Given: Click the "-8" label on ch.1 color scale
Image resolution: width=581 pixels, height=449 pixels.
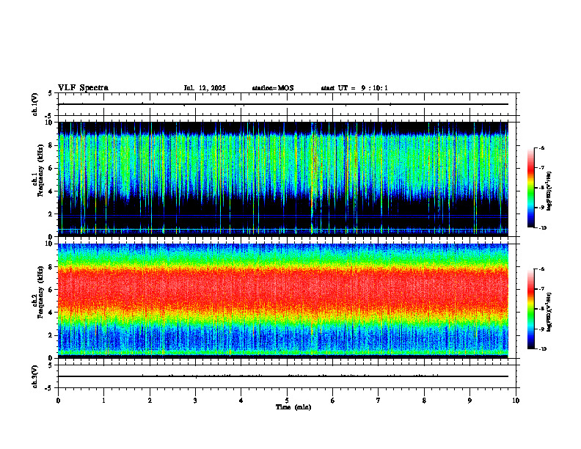Looking at the screenshot, I should click(541, 188).
